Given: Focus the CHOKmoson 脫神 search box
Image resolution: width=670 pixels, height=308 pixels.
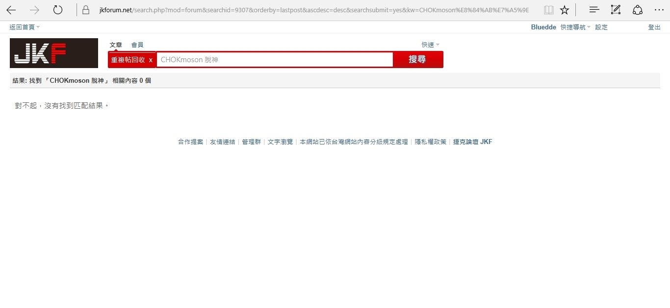Looking at the screenshot, I should tap(275, 60).
